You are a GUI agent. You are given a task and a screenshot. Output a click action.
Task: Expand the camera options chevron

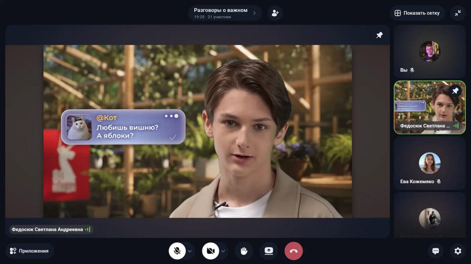coord(223,251)
